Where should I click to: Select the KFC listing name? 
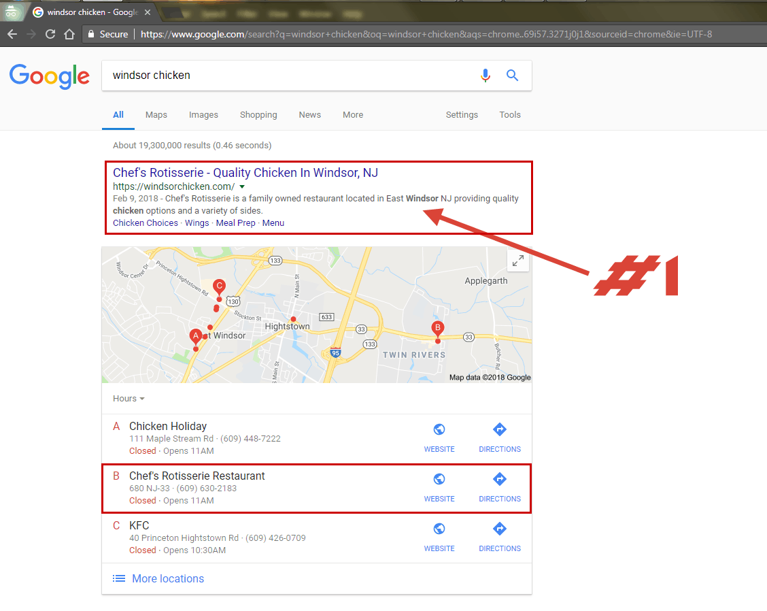139,525
